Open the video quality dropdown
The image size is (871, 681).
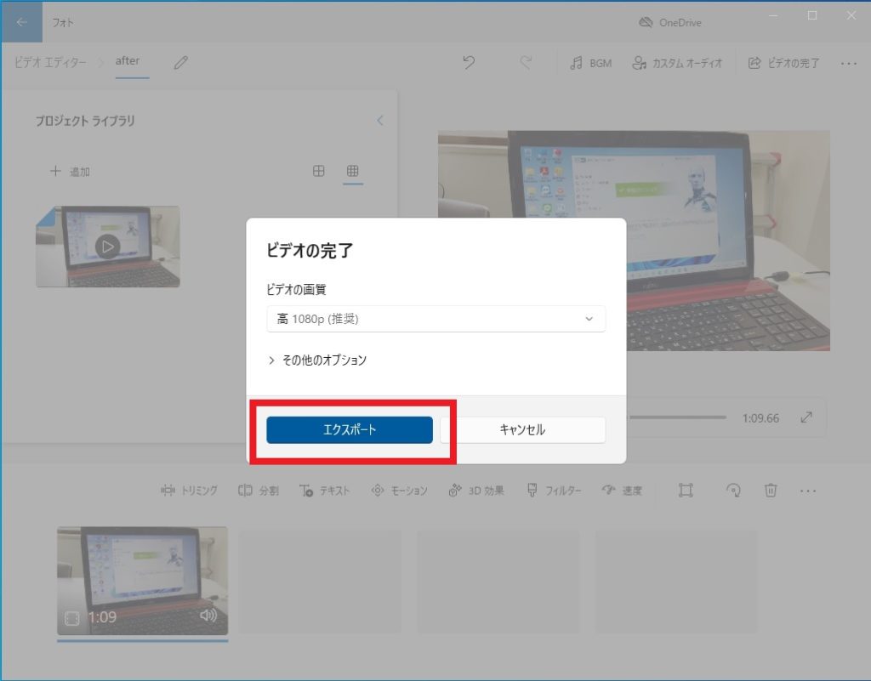(435, 319)
